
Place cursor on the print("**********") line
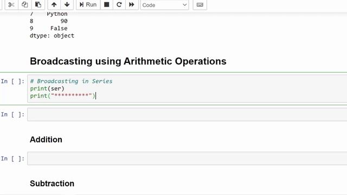point(63,96)
